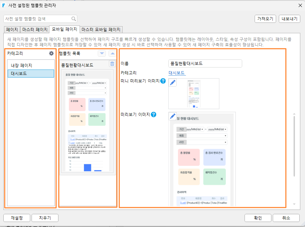Screen dimensions: 305x227
Task: Show help for 미니 미리보기 이미지
Action: coord(163,81)
